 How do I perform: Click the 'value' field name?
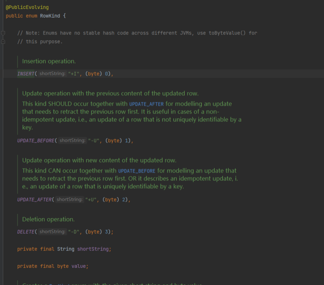point(78,266)
